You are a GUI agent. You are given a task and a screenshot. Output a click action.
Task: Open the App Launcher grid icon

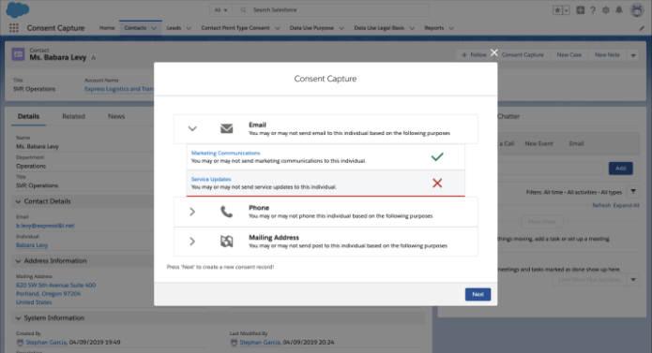click(x=14, y=28)
